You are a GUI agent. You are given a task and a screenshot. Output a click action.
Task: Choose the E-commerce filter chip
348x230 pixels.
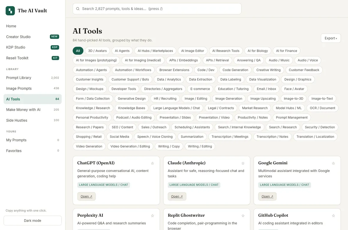click(200, 89)
